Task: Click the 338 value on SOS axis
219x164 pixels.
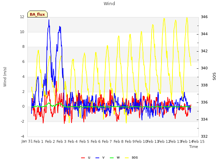Action: point(204,85)
